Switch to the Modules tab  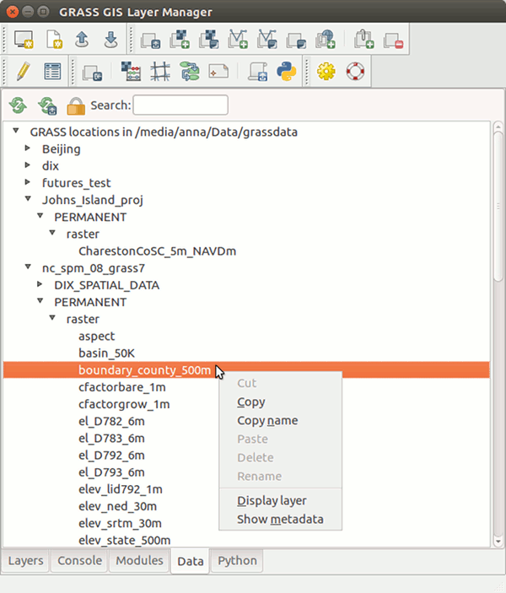tap(139, 561)
